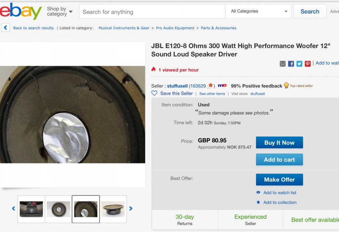Share listing on Twitter
Screen dimensions: 339x232
(x=299, y=64)
